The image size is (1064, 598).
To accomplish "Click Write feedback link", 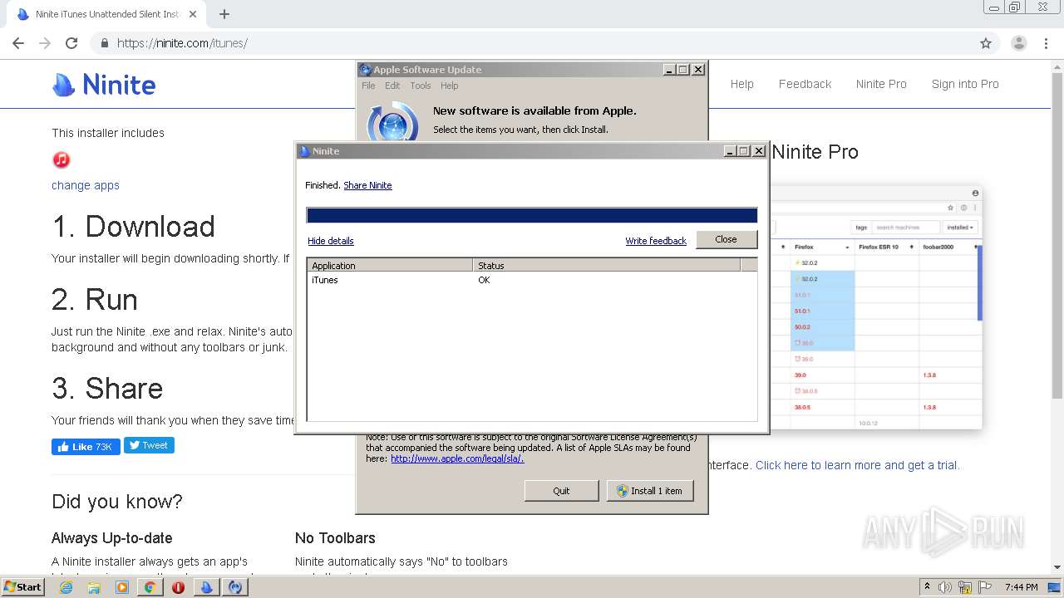I will 656,241.
